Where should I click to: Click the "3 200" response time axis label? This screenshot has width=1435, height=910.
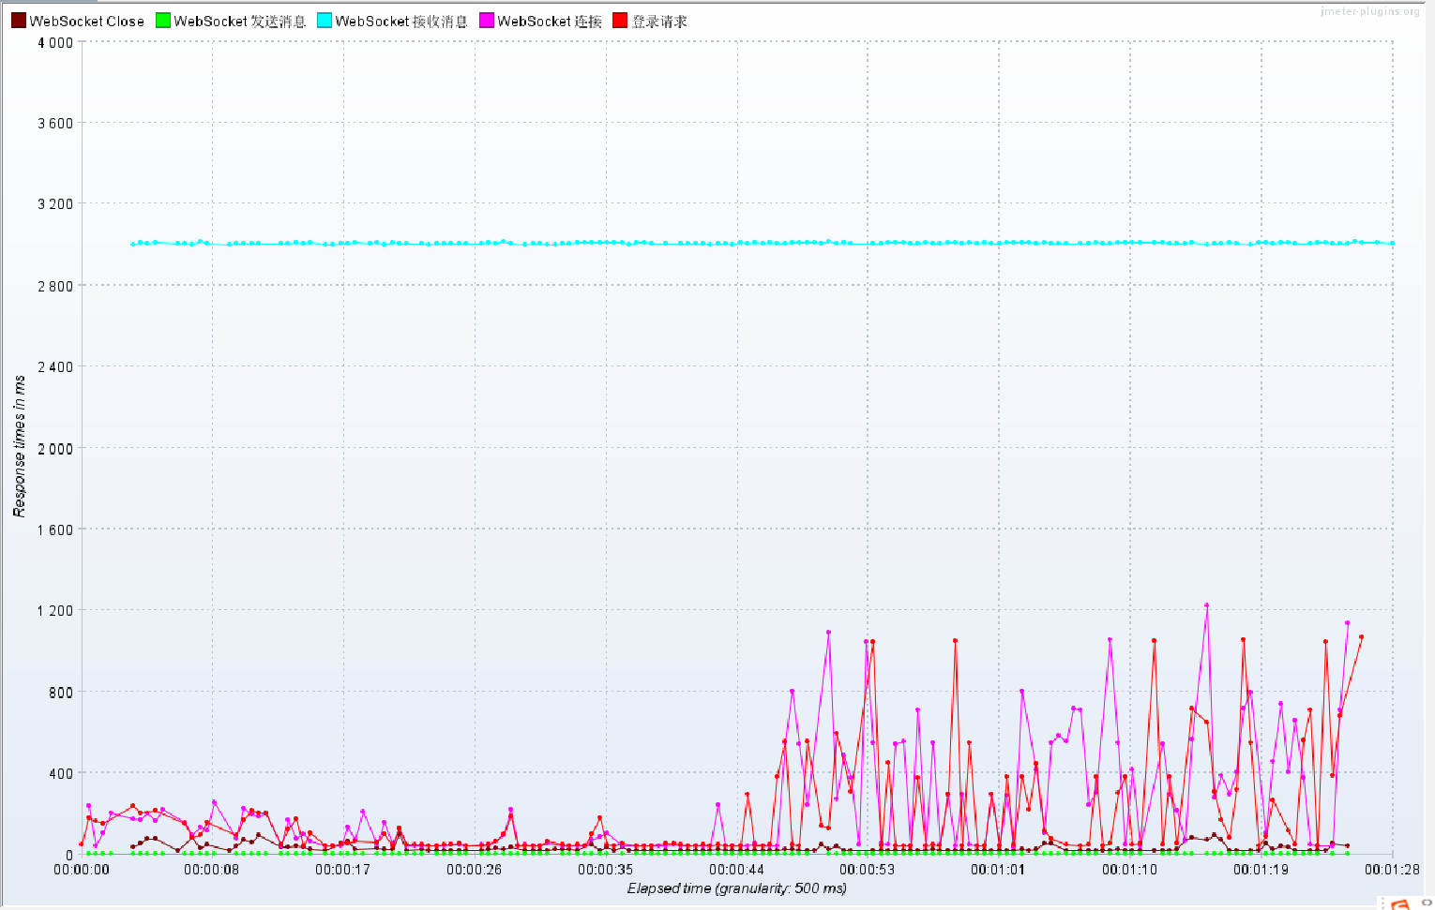tap(55, 203)
